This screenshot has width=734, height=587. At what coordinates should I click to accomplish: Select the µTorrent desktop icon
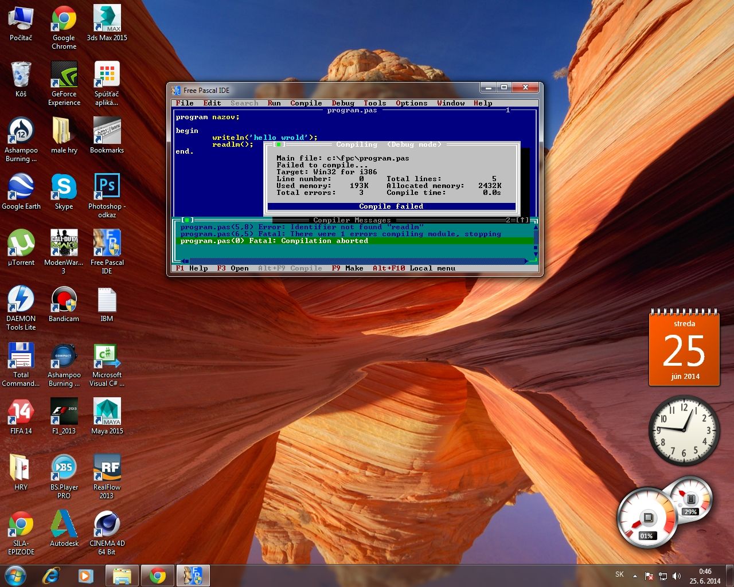coord(21,244)
